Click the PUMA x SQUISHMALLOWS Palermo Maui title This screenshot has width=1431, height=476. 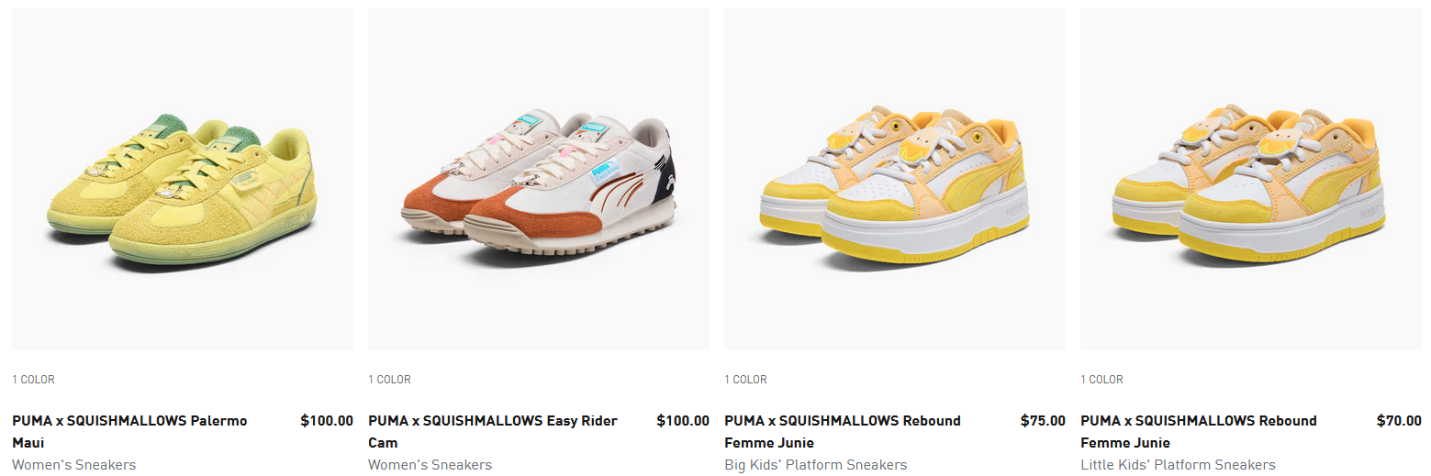(129, 432)
